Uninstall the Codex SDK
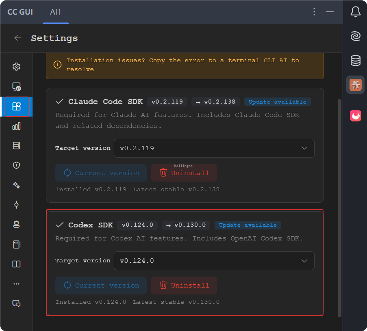This screenshot has height=331, width=367. click(x=184, y=286)
